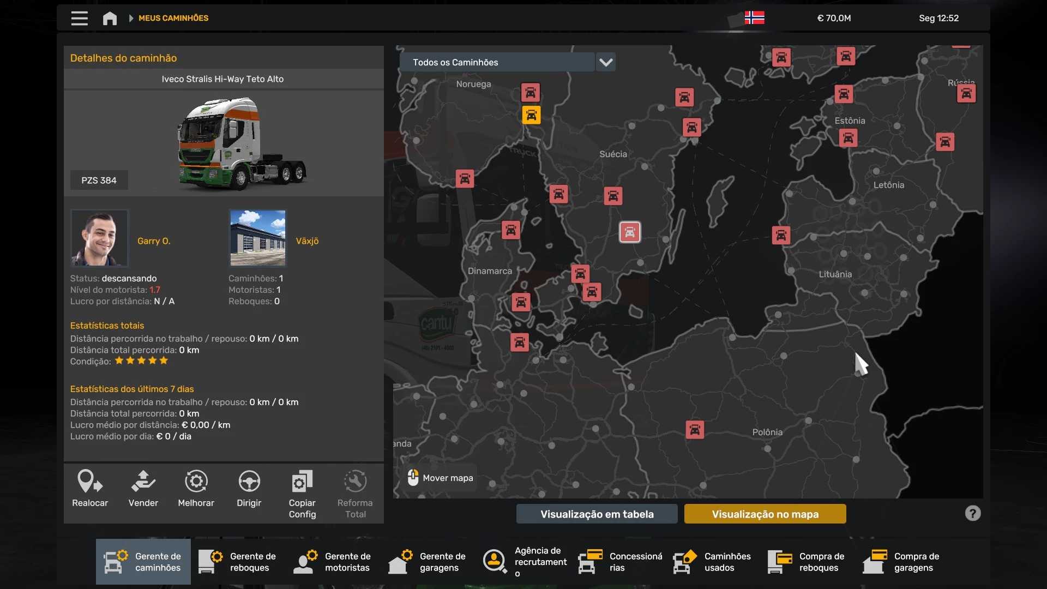The width and height of the screenshot is (1047, 589).
Task: Open Gerente de reboques tab
Action: [x=238, y=562]
